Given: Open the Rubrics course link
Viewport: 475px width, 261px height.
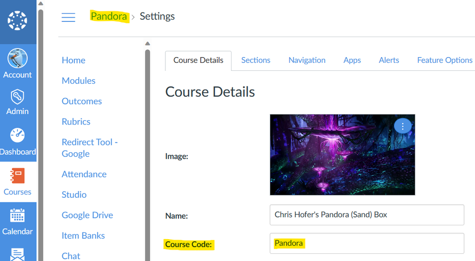Looking at the screenshot, I should (x=76, y=122).
